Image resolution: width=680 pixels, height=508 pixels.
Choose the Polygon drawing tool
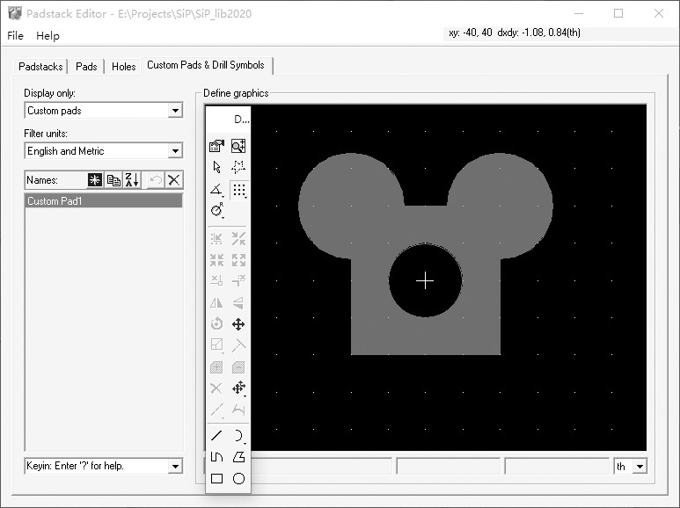[238, 457]
